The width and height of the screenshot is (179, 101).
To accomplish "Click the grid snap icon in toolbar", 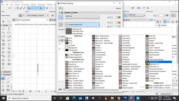I will coord(47,8).
